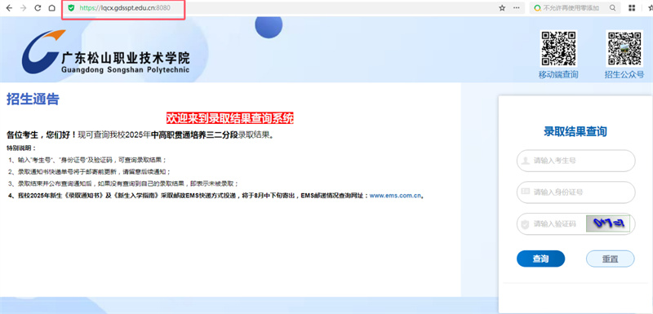Click the ID card icon in 身份证号 field

(526, 192)
